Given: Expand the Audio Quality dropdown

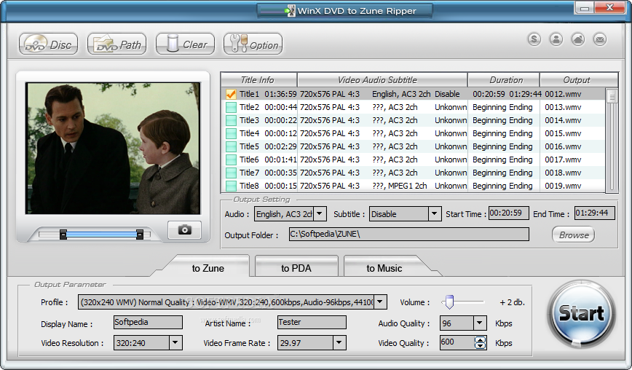Looking at the screenshot, I should click(479, 323).
